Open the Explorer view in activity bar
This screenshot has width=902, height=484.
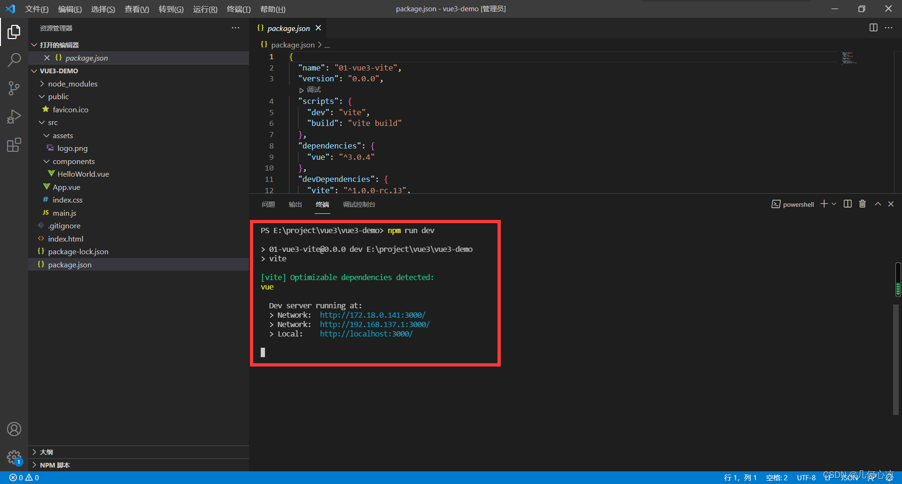(x=14, y=32)
